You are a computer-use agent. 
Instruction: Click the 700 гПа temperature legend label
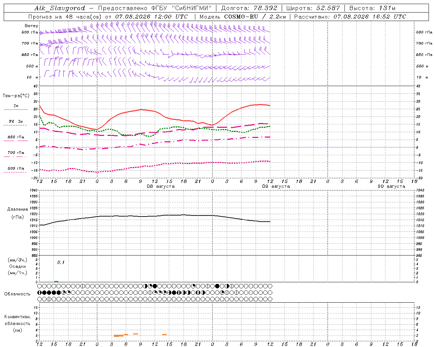(16, 153)
